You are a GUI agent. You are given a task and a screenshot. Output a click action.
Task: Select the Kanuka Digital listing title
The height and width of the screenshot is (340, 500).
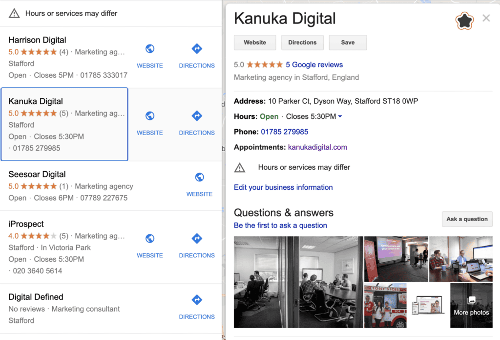click(x=36, y=101)
